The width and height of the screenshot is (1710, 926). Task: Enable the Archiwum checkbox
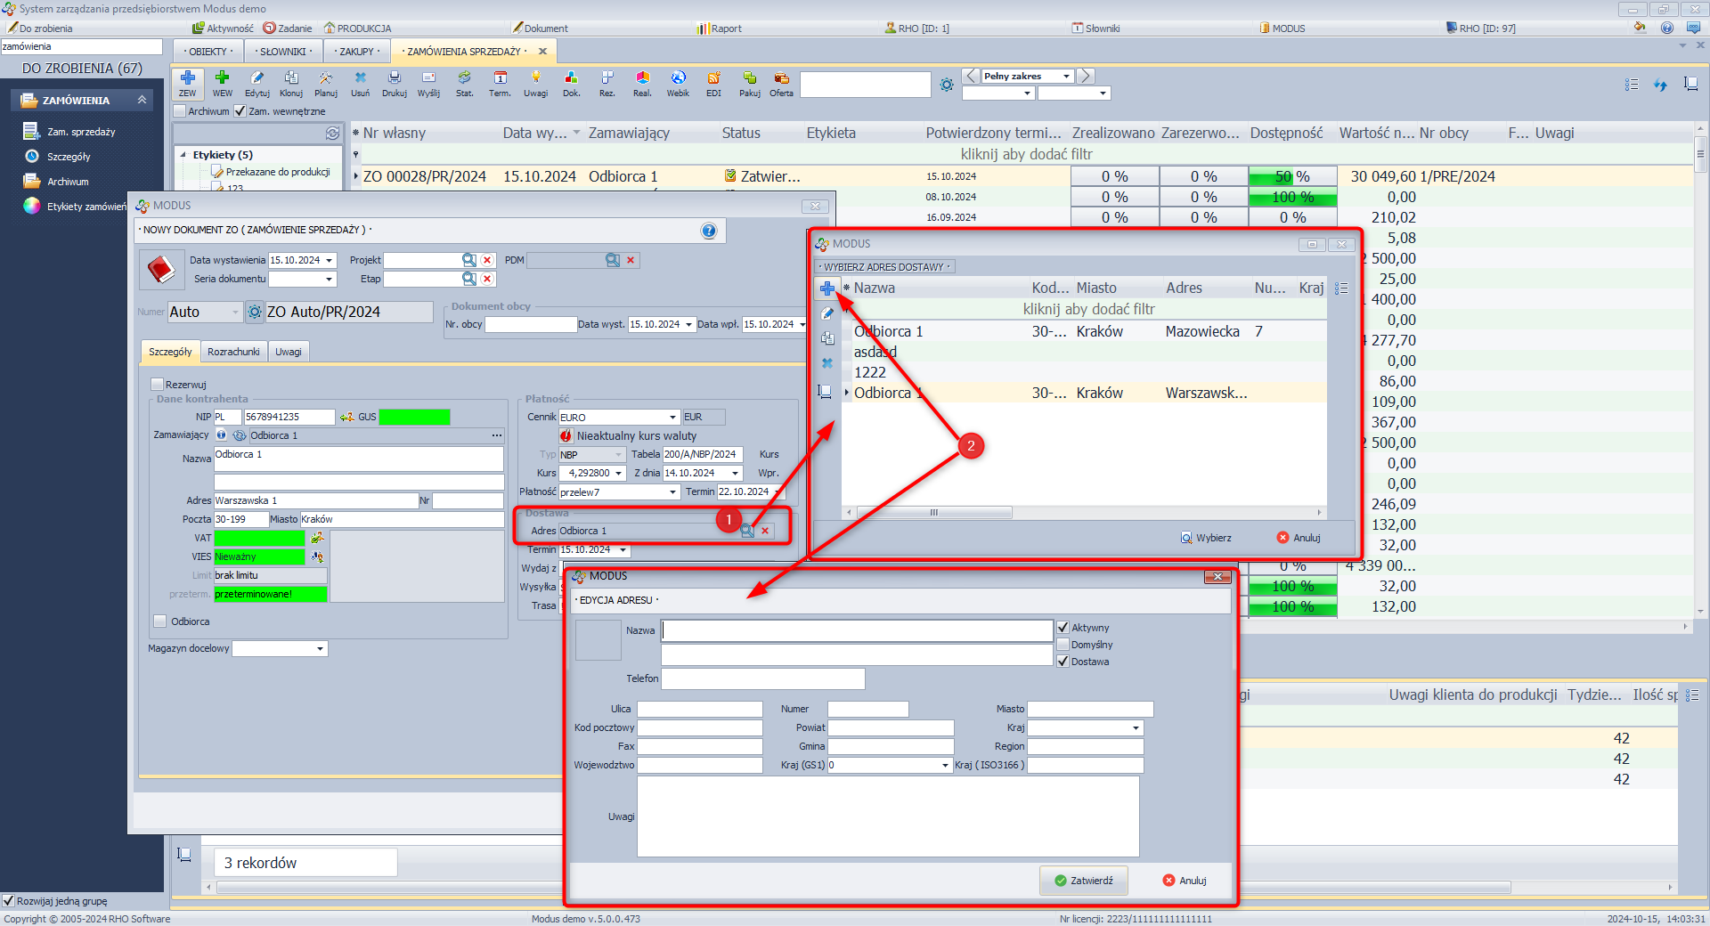point(181,111)
